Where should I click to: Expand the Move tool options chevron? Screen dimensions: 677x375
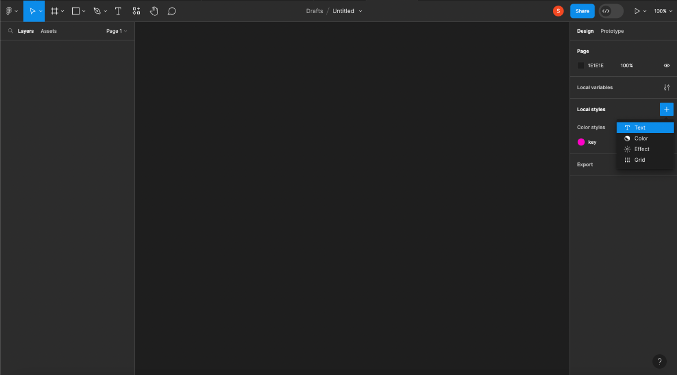pyautogui.click(x=41, y=11)
